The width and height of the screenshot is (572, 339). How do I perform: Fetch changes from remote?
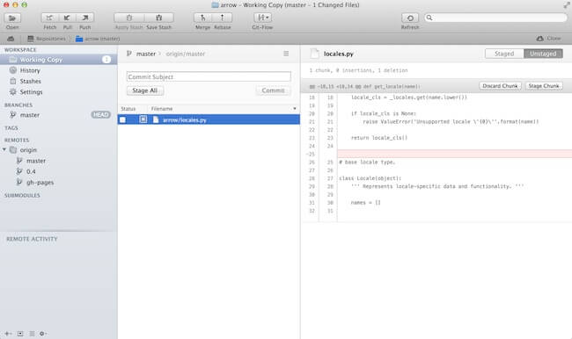pos(49,18)
